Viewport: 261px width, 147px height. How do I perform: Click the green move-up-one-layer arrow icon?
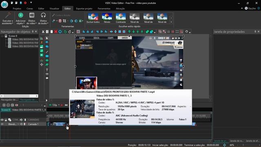[x=129, y=32]
